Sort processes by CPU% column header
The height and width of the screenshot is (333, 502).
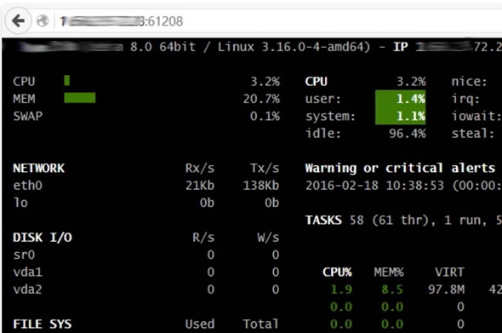[x=337, y=272]
